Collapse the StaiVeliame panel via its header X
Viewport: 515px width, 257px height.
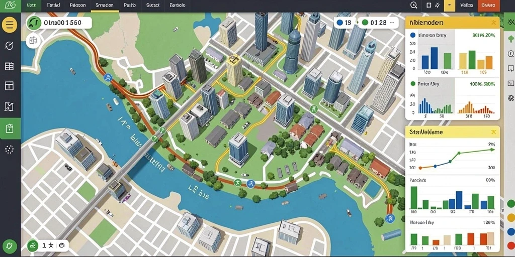click(493, 132)
